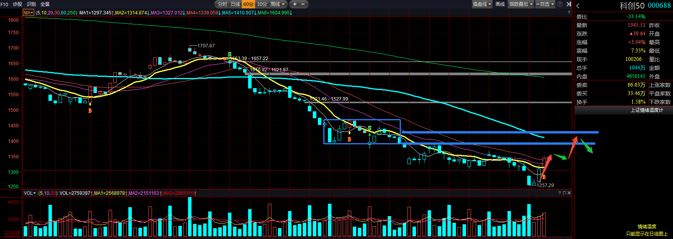
Task: Collapse side panel with the arrow-bar icon
Action: [569, 4]
